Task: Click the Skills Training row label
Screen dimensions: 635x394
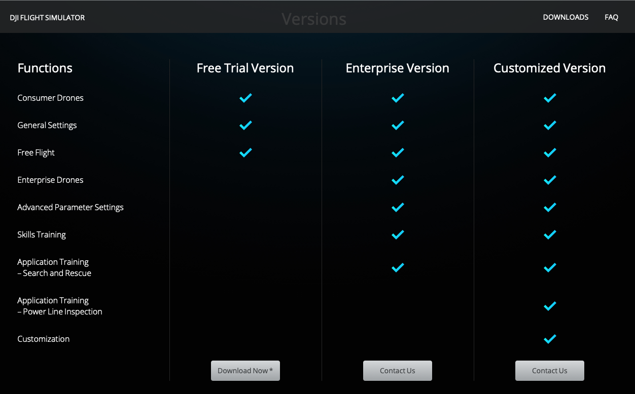Action: coord(42,234)
